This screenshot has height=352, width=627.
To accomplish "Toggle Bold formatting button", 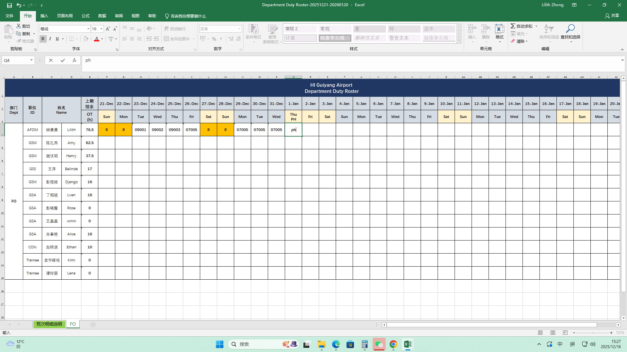I will point(43,39).
